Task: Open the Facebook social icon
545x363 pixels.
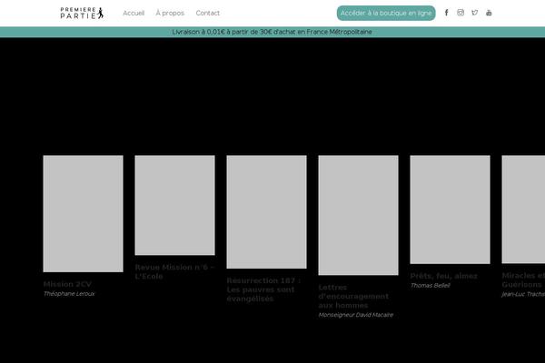Action: pyautogui.click(x=446, y=13)
